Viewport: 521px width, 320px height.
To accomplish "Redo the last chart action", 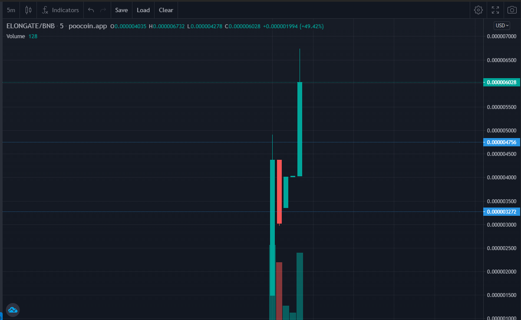I will pyautogui.click(x=103, y=10).
